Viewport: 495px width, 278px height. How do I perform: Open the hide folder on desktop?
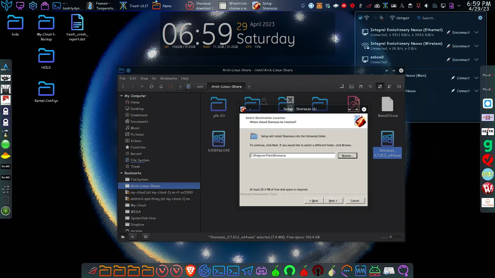pyautogui.click(x=15, y=25)
